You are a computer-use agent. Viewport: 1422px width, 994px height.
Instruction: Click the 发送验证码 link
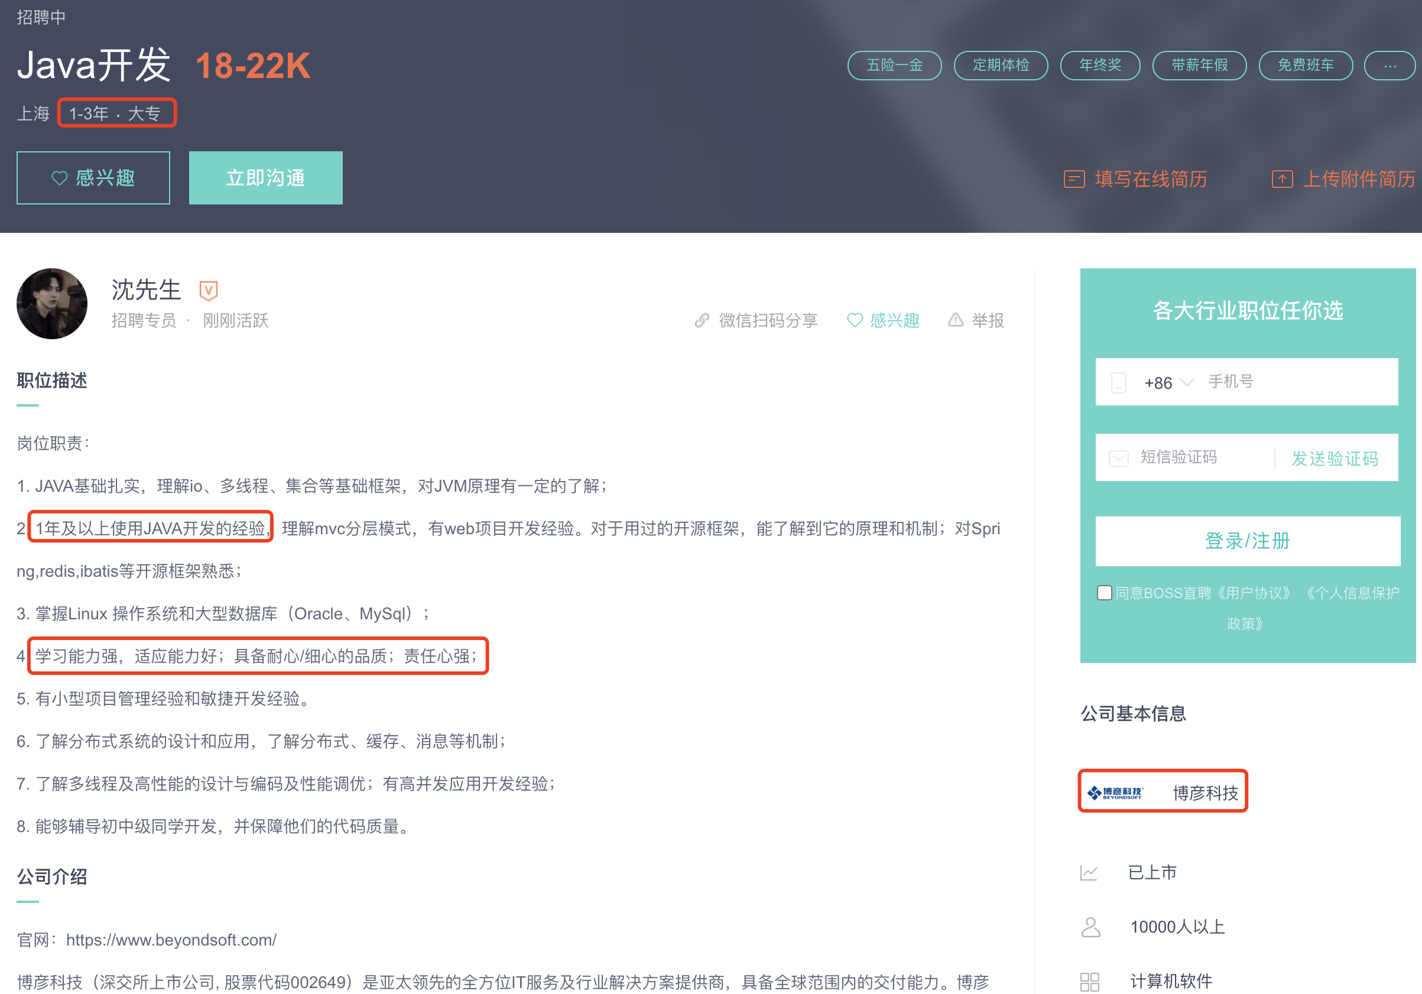point(1334,459)
